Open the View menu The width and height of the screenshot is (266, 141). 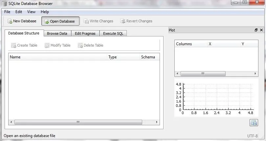(x=32, y=12)
